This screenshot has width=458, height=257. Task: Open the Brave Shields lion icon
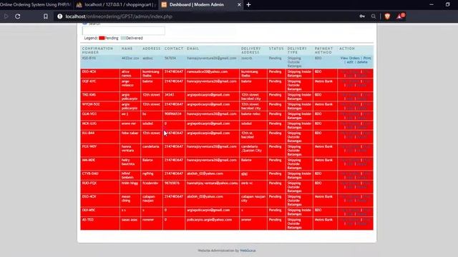(387, 16)
